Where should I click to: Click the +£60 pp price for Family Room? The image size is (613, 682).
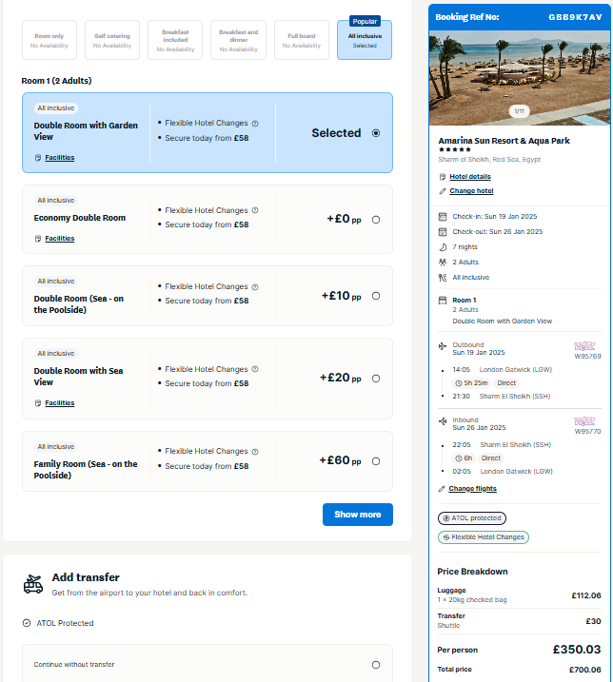pos(341,460)
